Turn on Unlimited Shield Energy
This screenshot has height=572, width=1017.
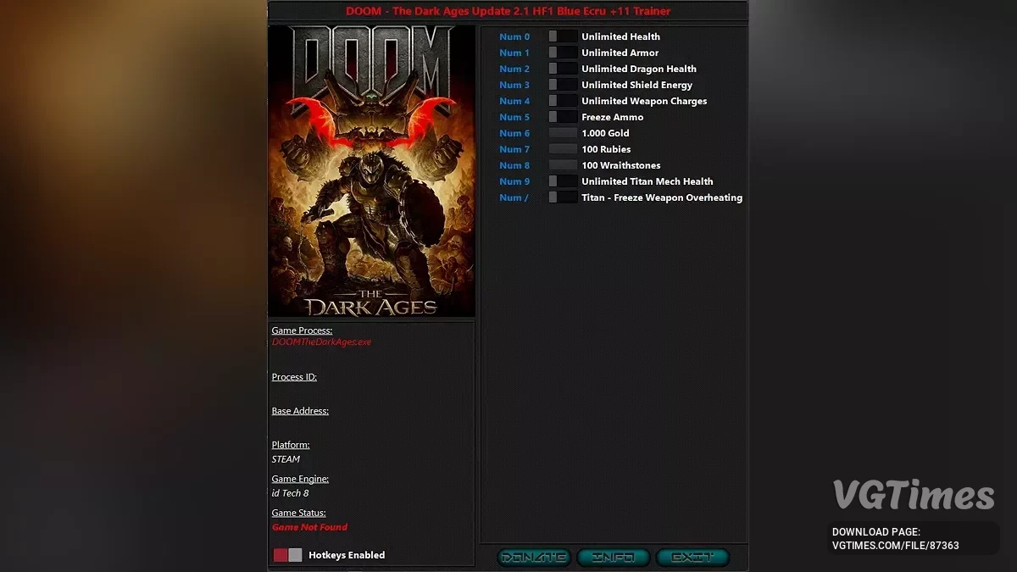[562, 85]
